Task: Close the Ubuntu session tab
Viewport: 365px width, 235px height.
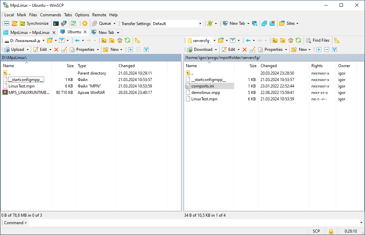Action: click(85, 32)
